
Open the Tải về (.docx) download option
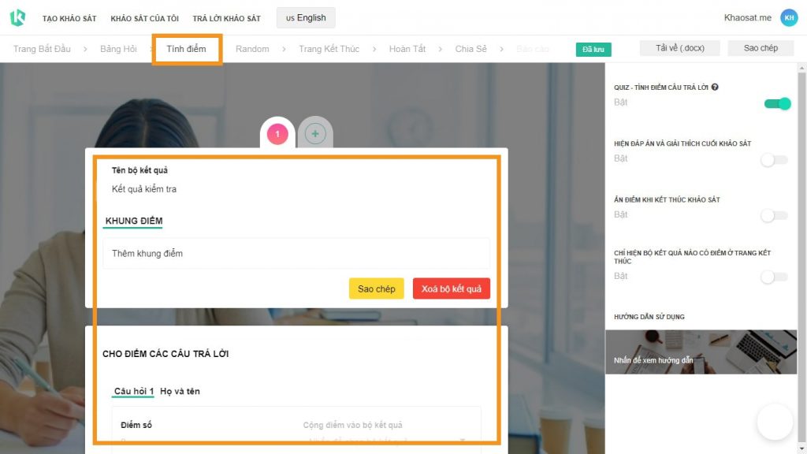click(680, 48)
